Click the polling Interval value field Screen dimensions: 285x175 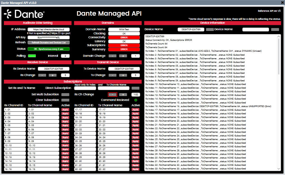[x=65, y=56]
